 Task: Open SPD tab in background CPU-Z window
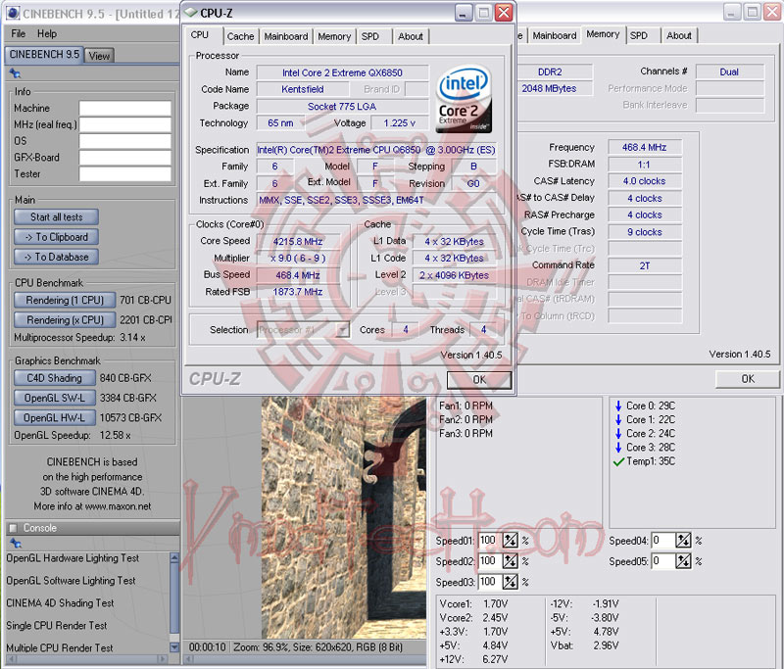click(x=639, y=35)
